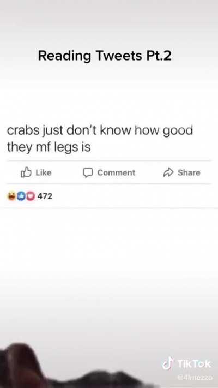Click the Share arrow icon
218x388 pixels.
168,172
